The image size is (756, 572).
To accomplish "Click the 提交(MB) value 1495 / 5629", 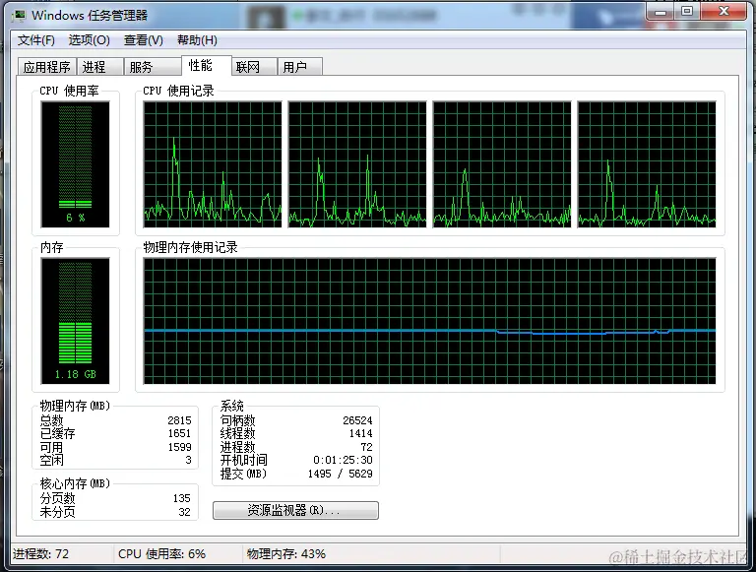I will click(x=341, y=474).
